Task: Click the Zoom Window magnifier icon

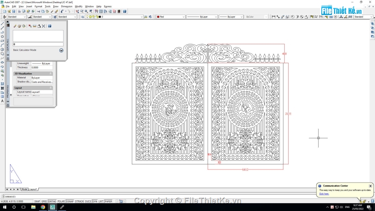Action: (x=86, y=11)
